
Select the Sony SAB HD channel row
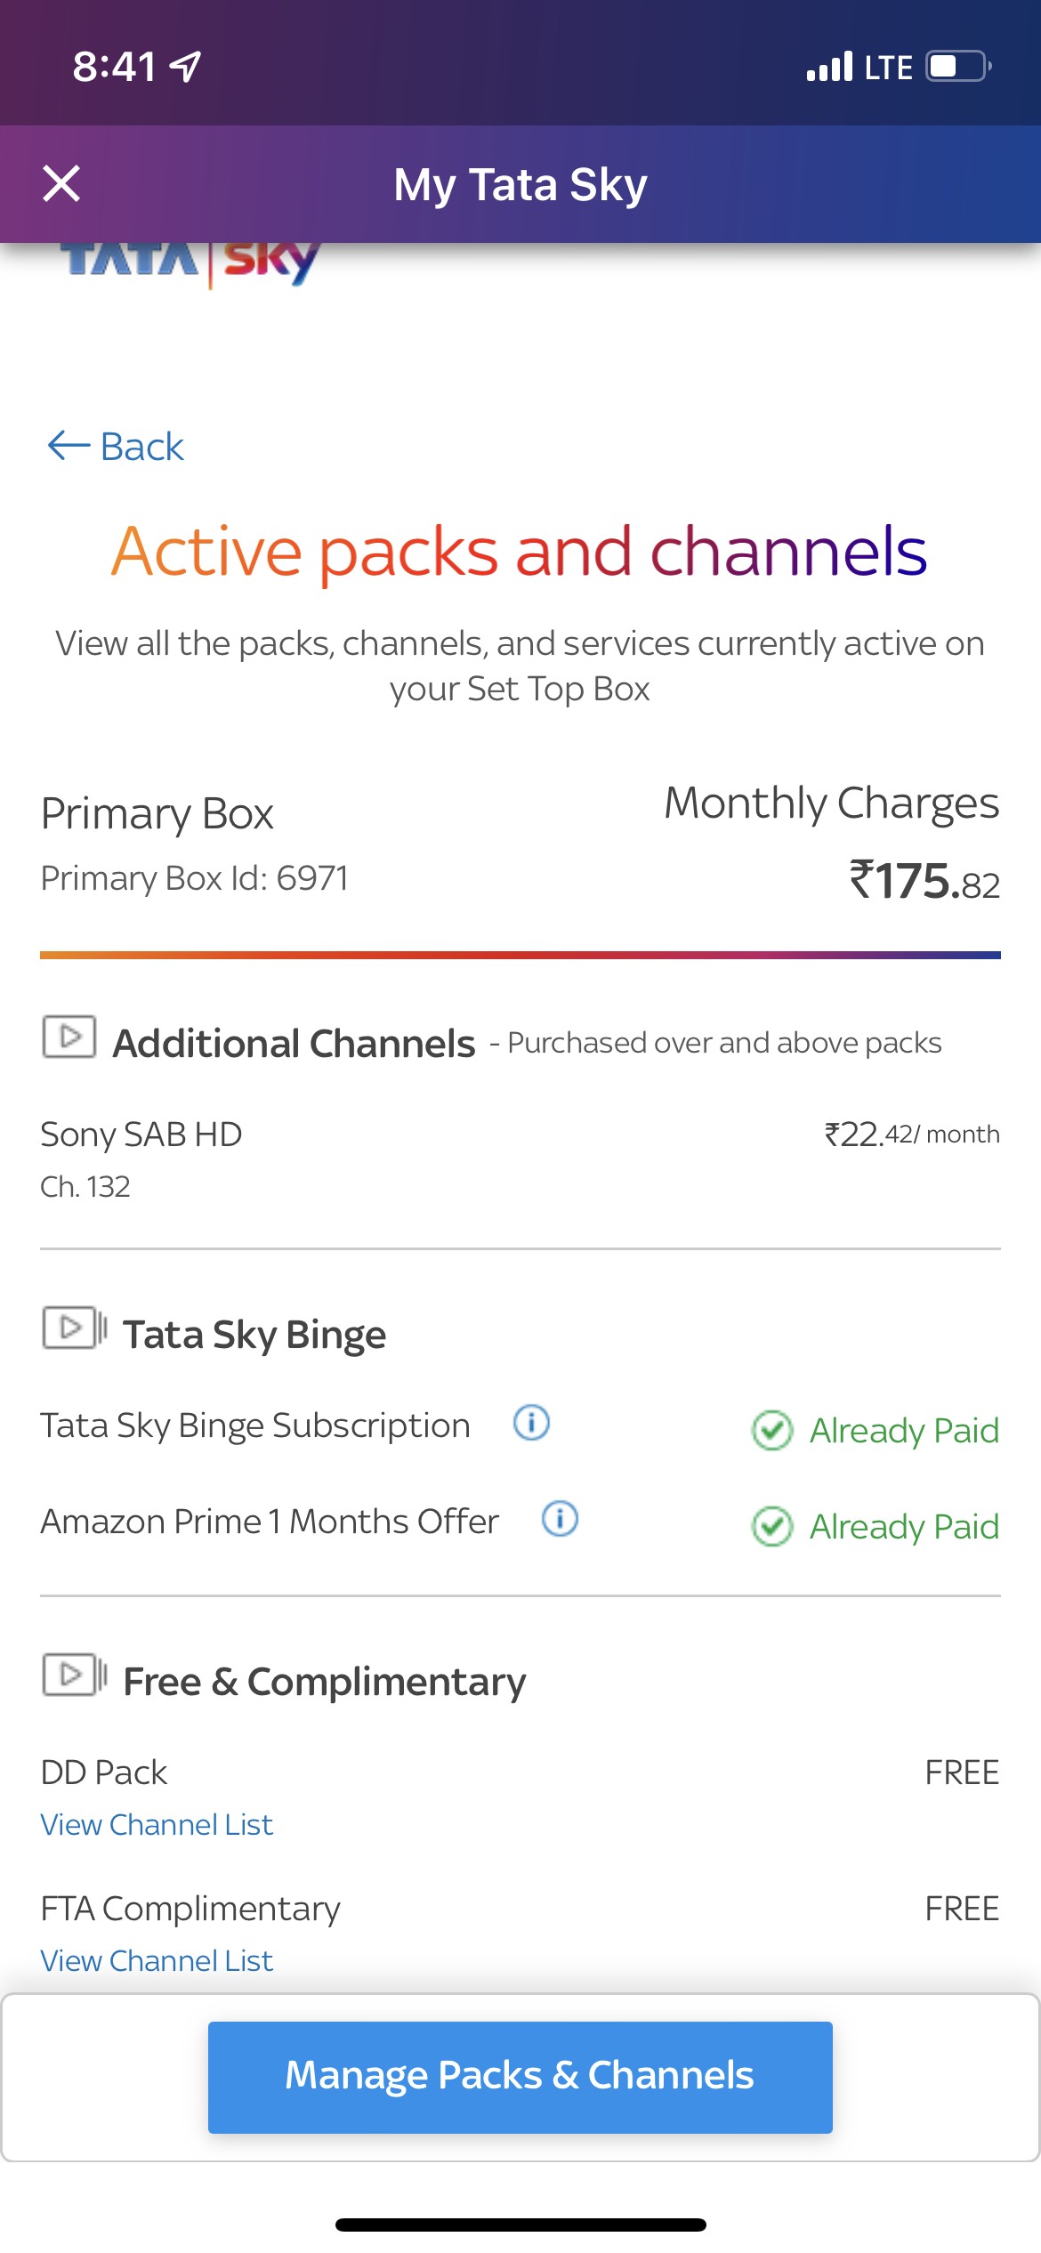point(142,1135)
